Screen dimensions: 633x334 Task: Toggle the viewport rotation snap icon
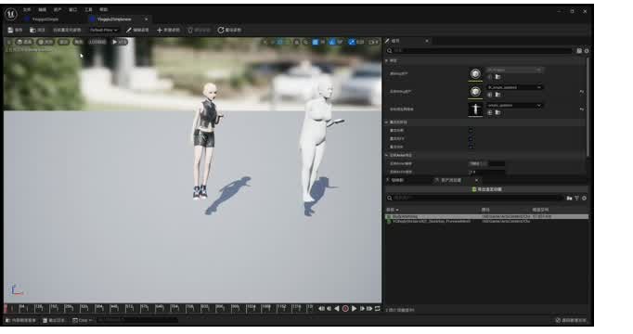(x=332, y=42)
